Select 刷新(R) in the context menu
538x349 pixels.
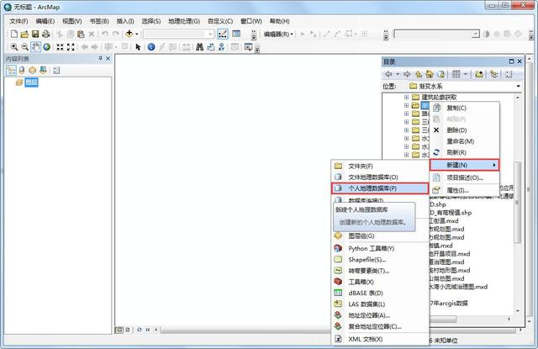[x=465, y=152]
